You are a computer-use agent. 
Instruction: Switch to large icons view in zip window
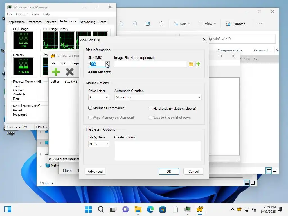(275, 171)
